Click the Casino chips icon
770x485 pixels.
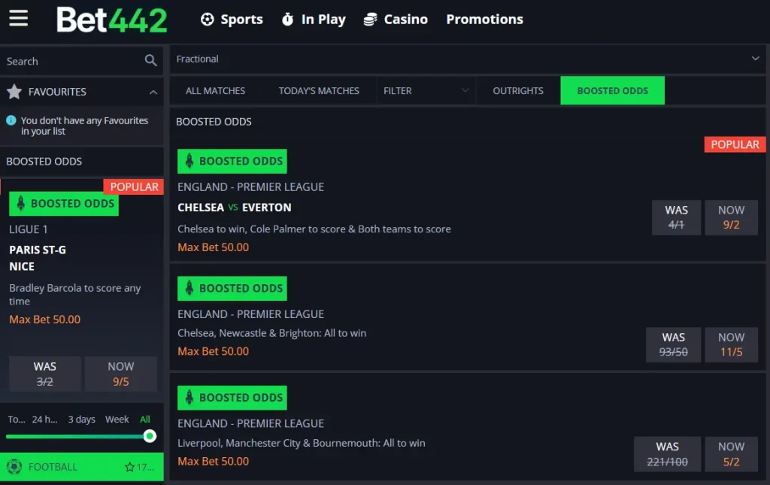(370, 20)
